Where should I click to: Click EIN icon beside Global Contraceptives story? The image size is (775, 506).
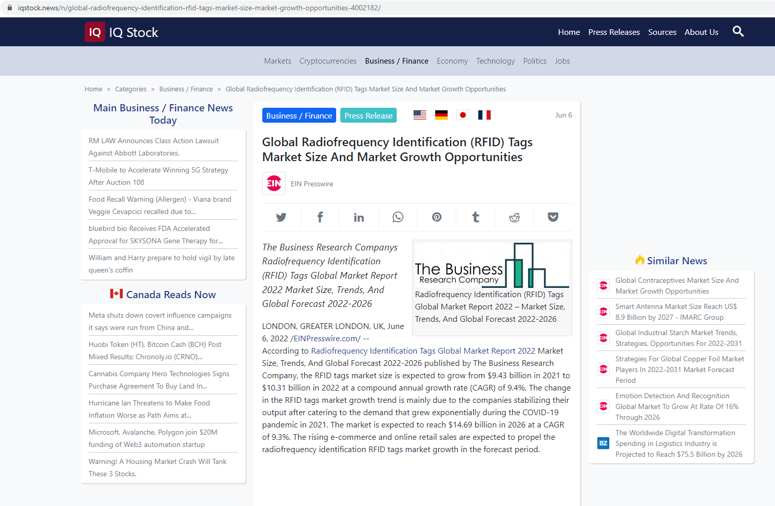604,285
